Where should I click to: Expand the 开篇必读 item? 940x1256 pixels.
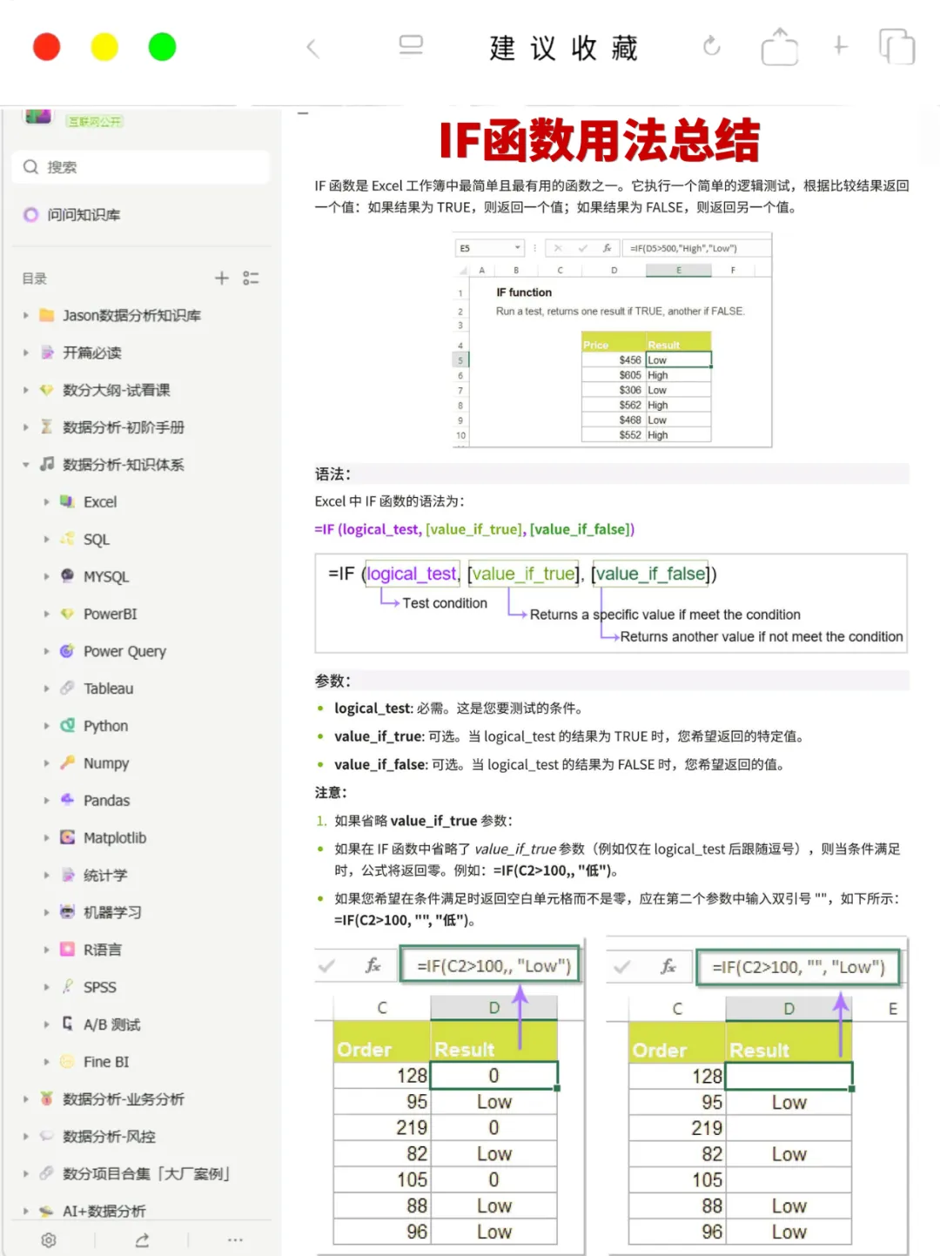[x=26, y=353]
